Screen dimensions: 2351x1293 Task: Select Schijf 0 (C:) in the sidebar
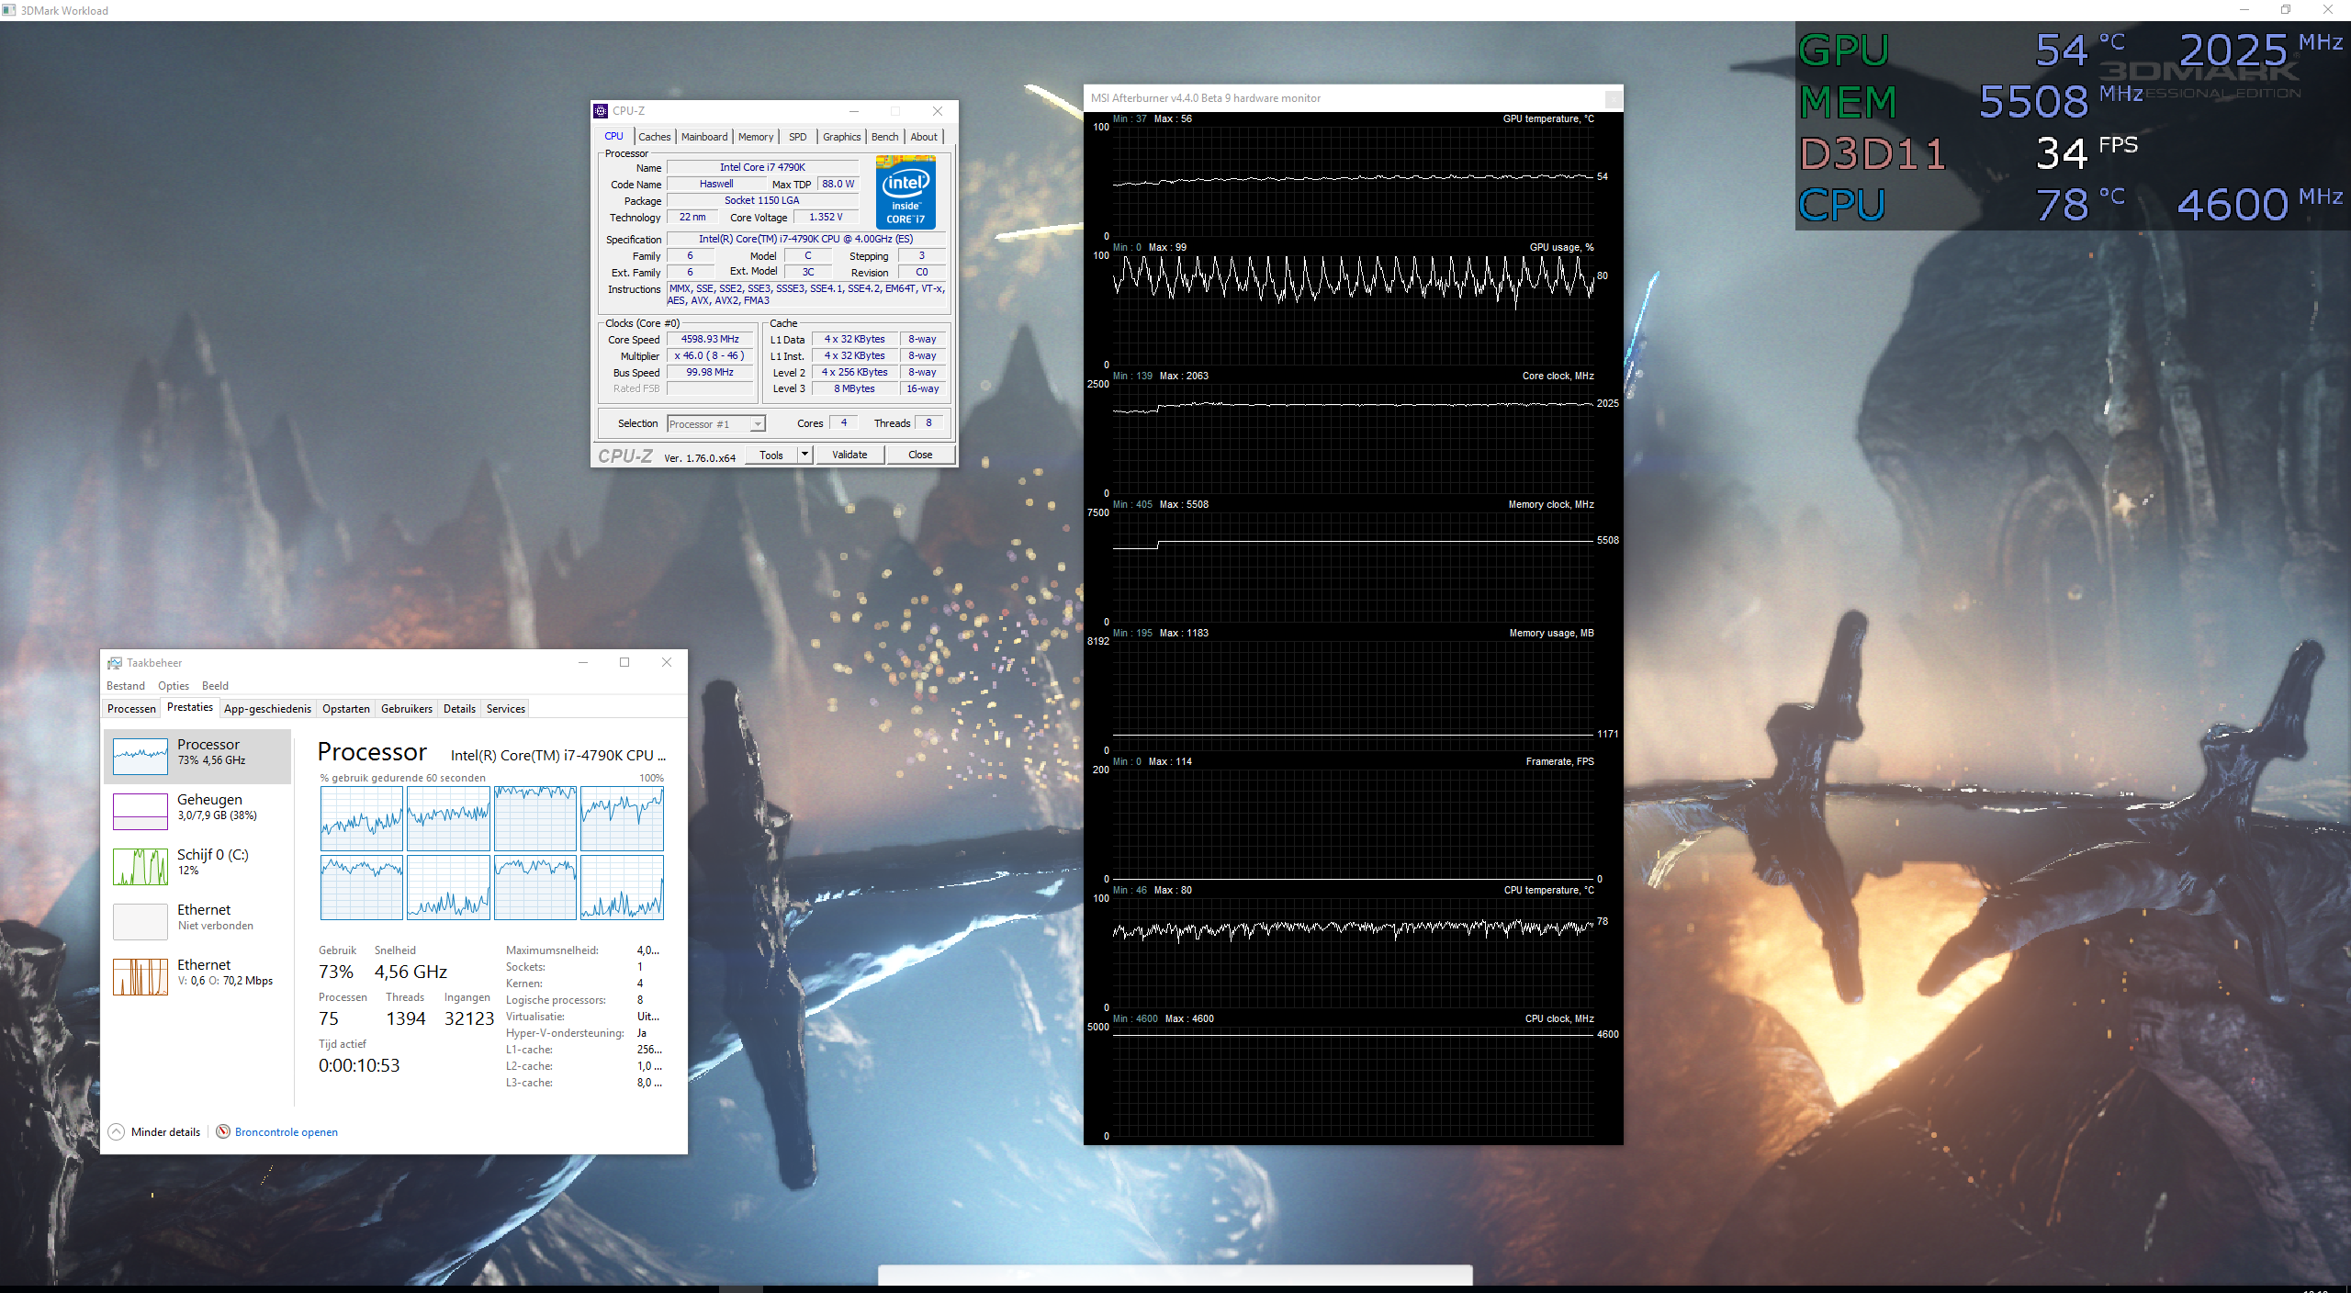[197, 867]
